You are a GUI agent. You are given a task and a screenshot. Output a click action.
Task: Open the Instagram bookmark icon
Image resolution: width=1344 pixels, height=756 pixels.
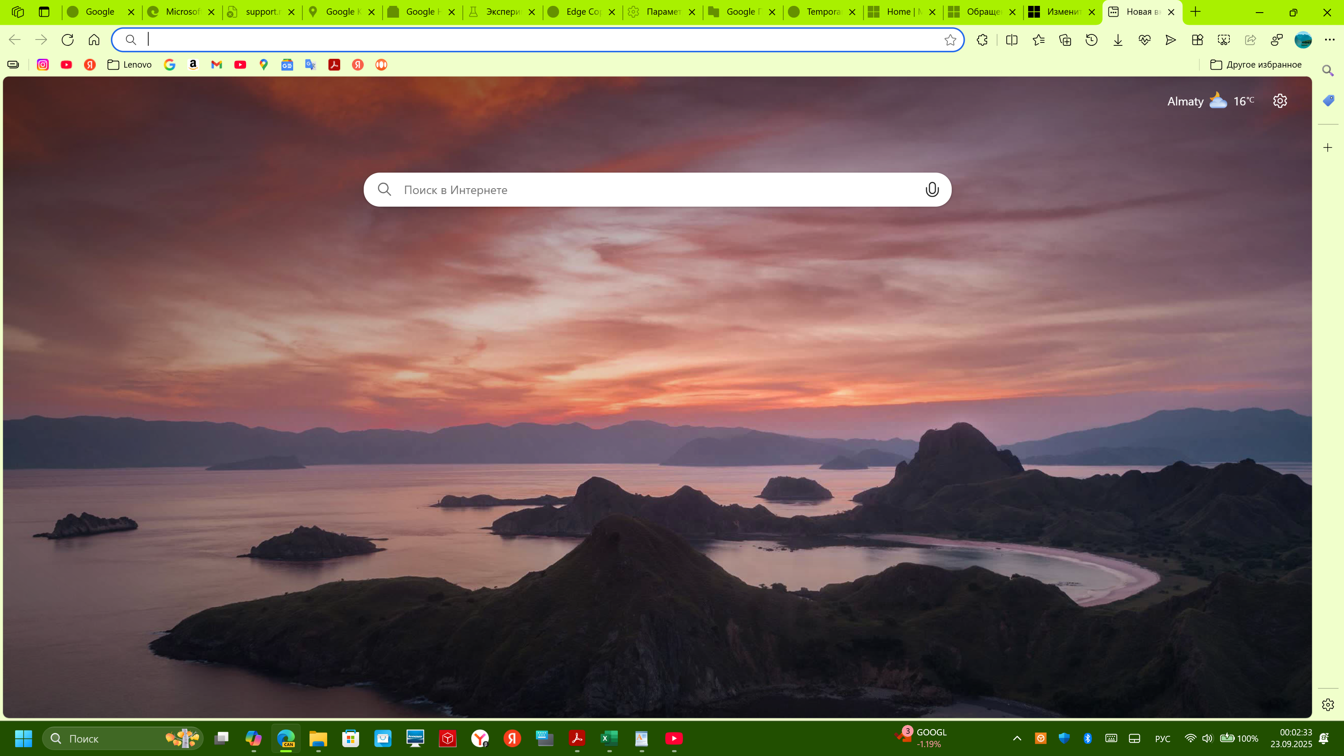pos(43,65)
